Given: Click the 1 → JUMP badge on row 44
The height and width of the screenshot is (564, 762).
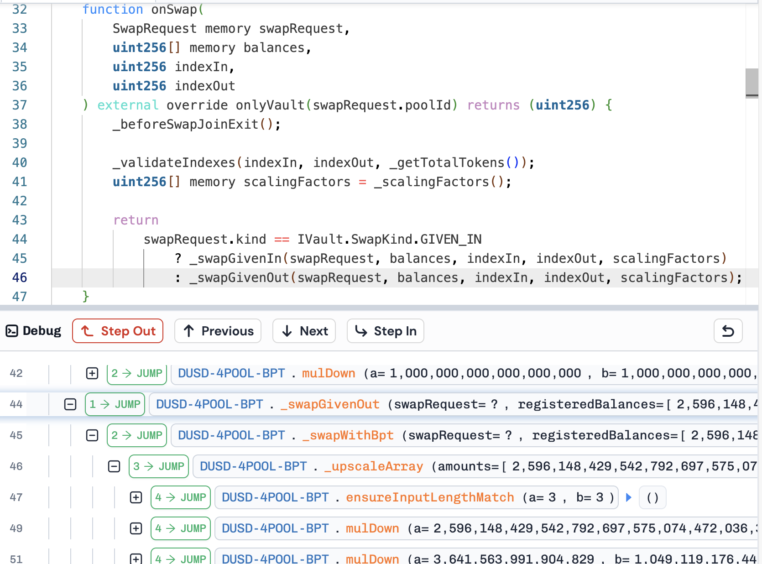Looking at the screenshot, I should 115,404.
